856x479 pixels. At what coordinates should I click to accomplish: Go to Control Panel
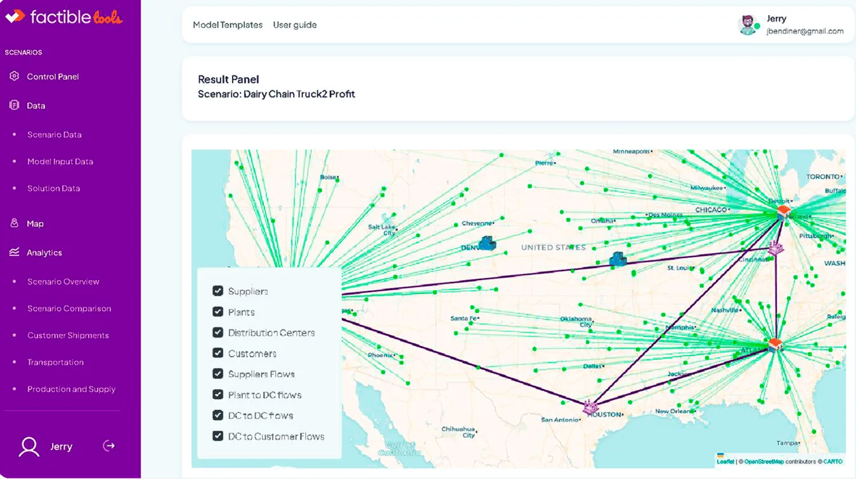(x=53, y=77)
